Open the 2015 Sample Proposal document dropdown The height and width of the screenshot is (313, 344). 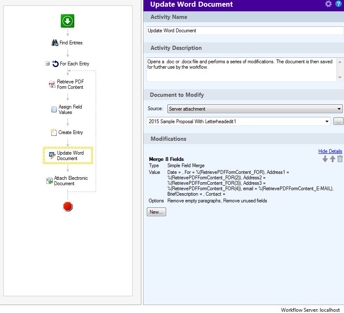click(239, 122)
